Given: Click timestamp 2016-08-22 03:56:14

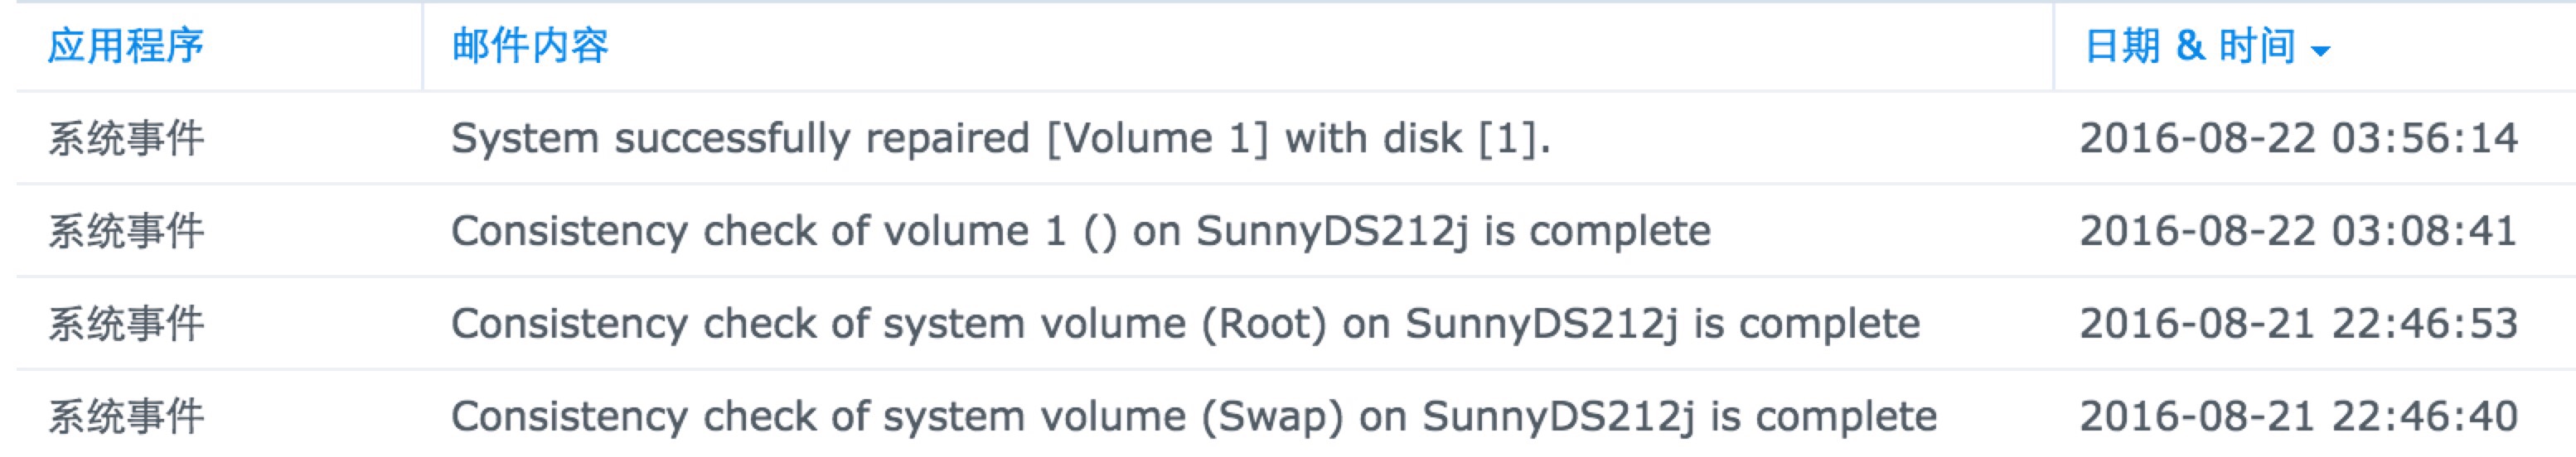Looking at the screenshot, I should click(2298, 139).
